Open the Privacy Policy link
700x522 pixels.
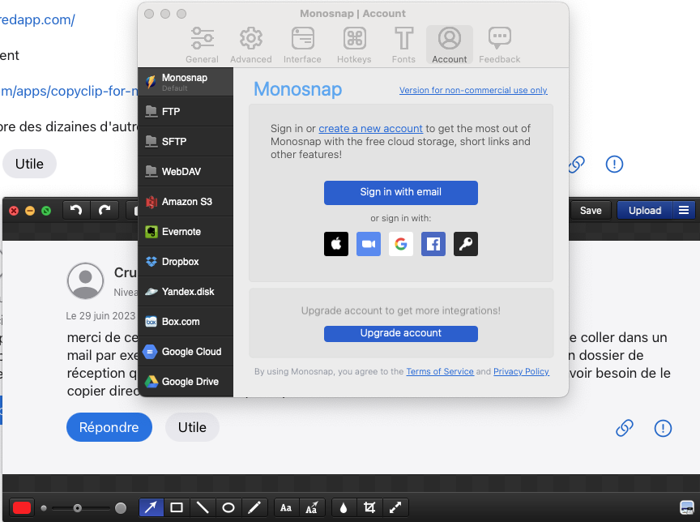[521, 371]
